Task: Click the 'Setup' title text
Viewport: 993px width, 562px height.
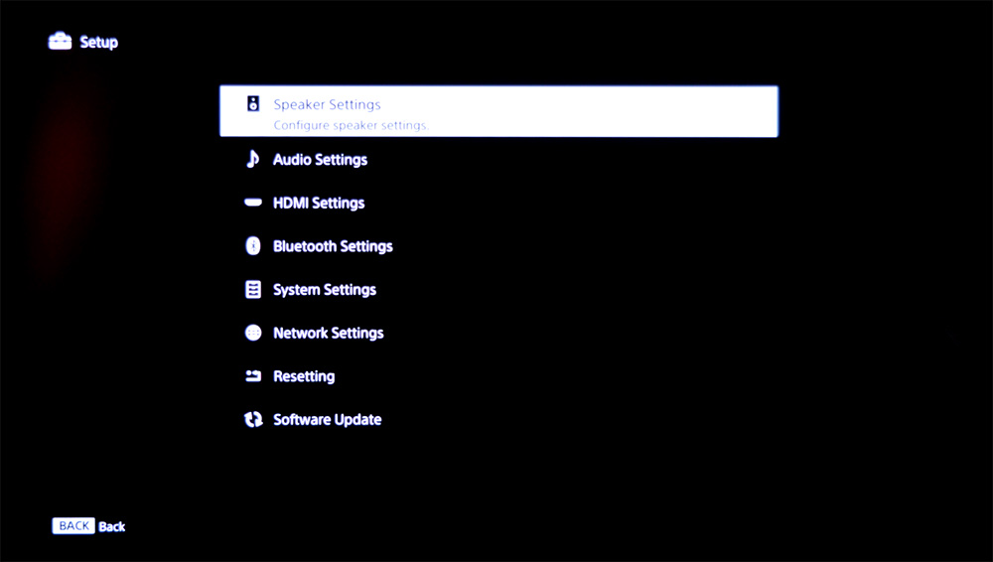Action: point(98,43)
